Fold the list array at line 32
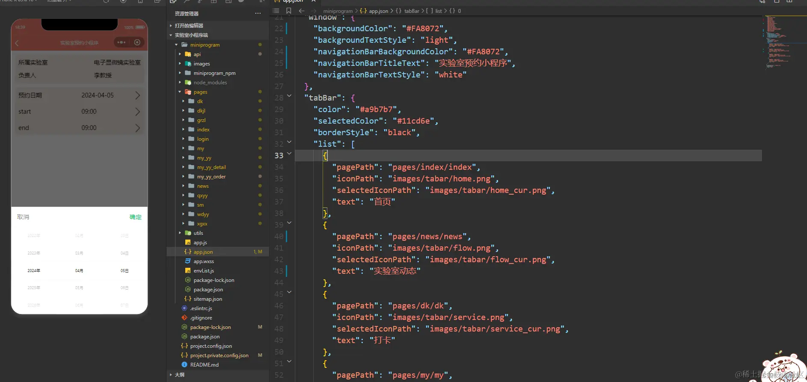The width and height of the screenshot is (807, 382). point(289,142)
